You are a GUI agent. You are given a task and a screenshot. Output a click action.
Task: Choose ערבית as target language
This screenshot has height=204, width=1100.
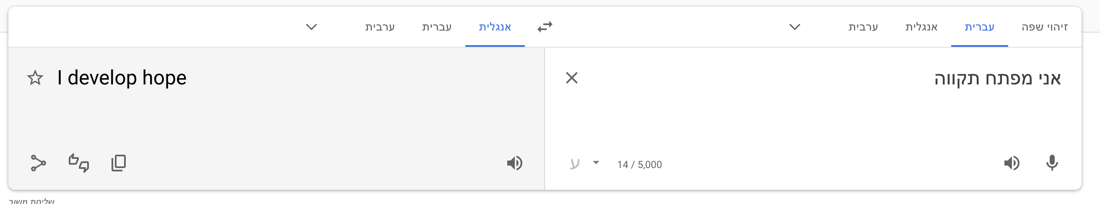pyautogui.click(x=380, y=27)
